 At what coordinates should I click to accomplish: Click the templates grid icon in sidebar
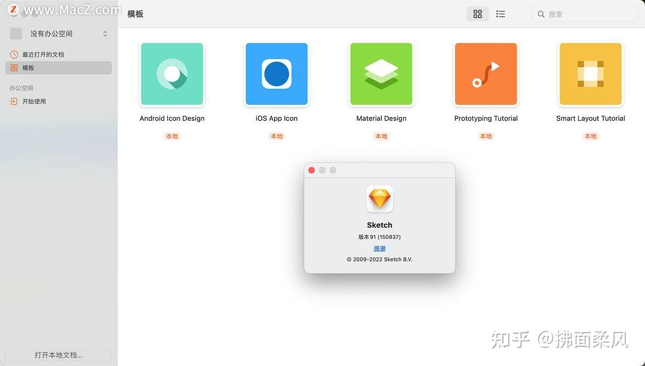pos(14,68)
